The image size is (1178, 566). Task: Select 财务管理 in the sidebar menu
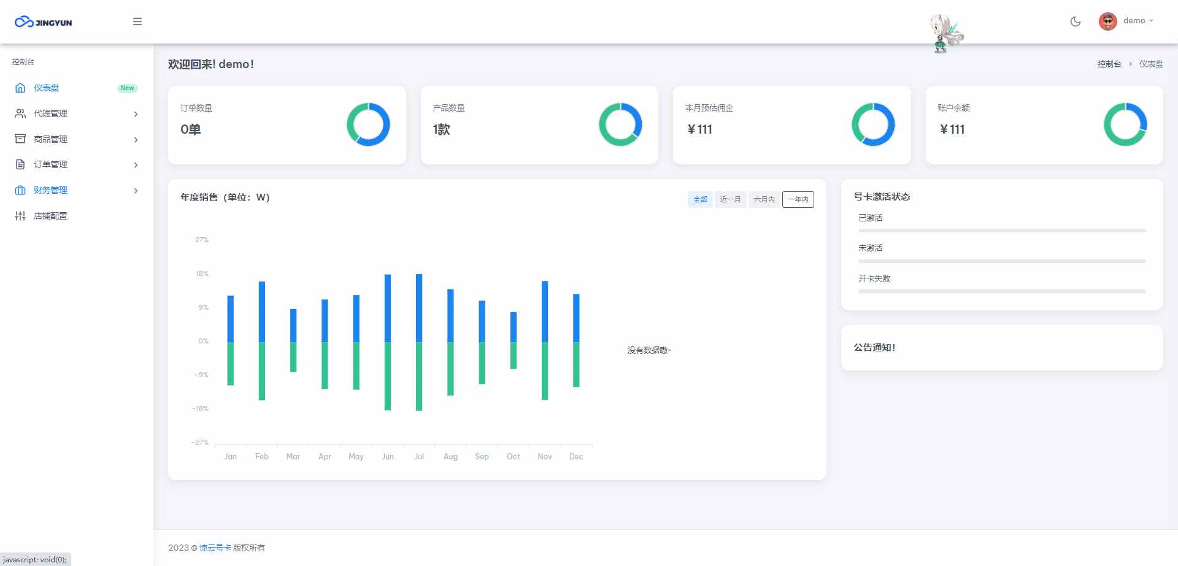(x=50, y=190)
